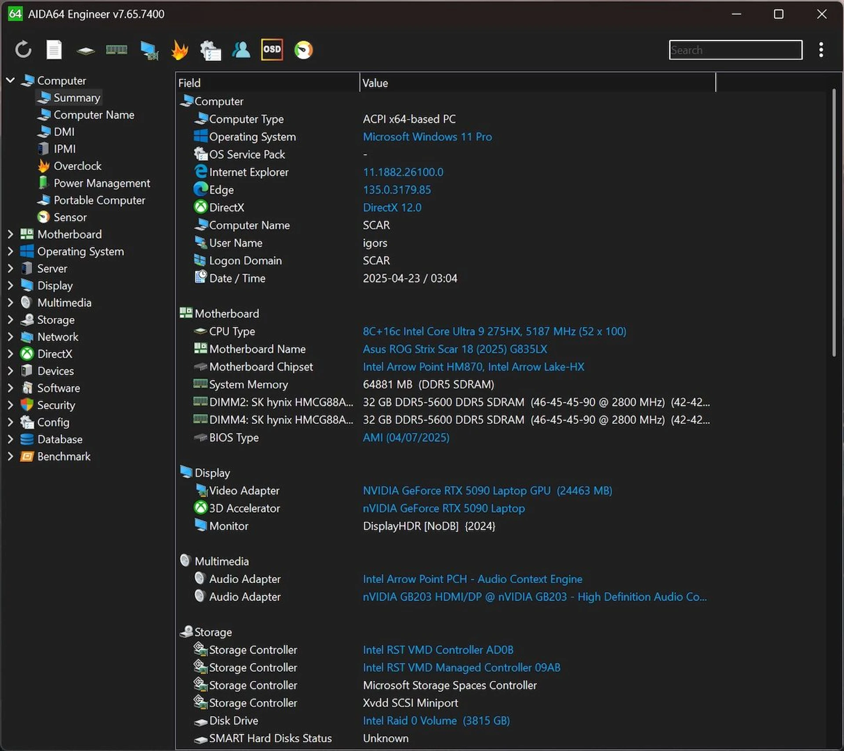Screen dimensions: 844x751
Task: Open the DirectX 12.0 link
Action: pos(392,208)
